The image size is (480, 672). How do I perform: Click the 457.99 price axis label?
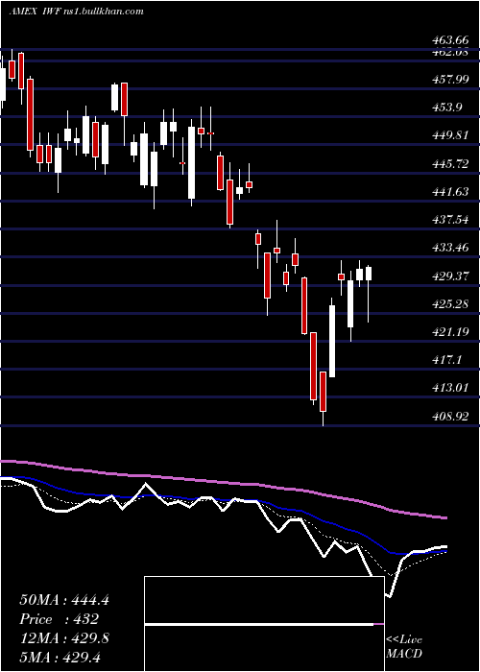[450, 80]
